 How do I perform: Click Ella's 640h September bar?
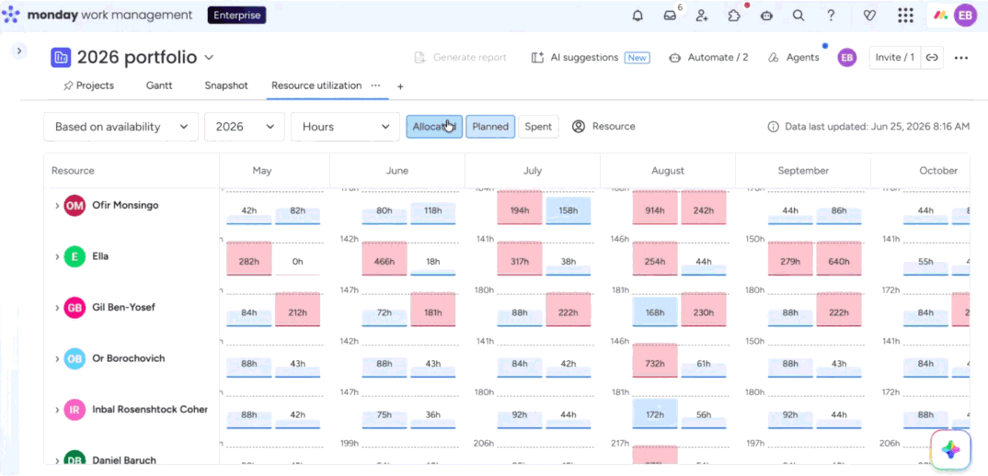pos(839,258)
